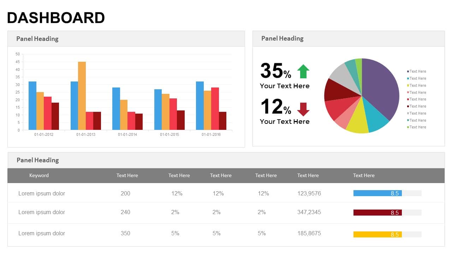
Task: Click the Keyword column header
Action: (x=39, y=175)
